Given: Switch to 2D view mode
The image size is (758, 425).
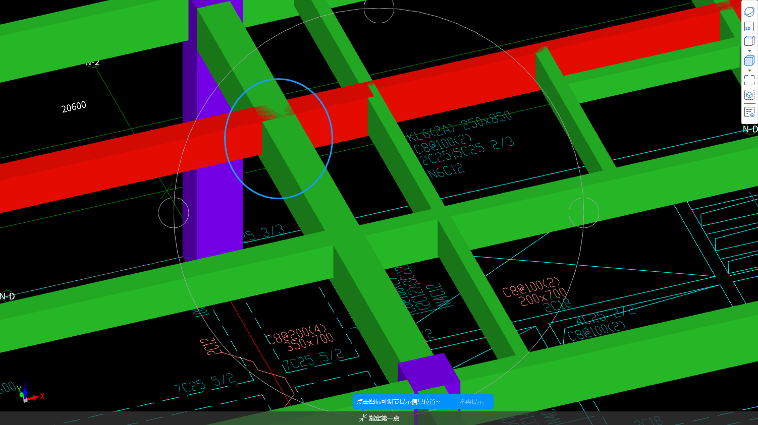Looking at the screenshot, I should click(749, 27).
